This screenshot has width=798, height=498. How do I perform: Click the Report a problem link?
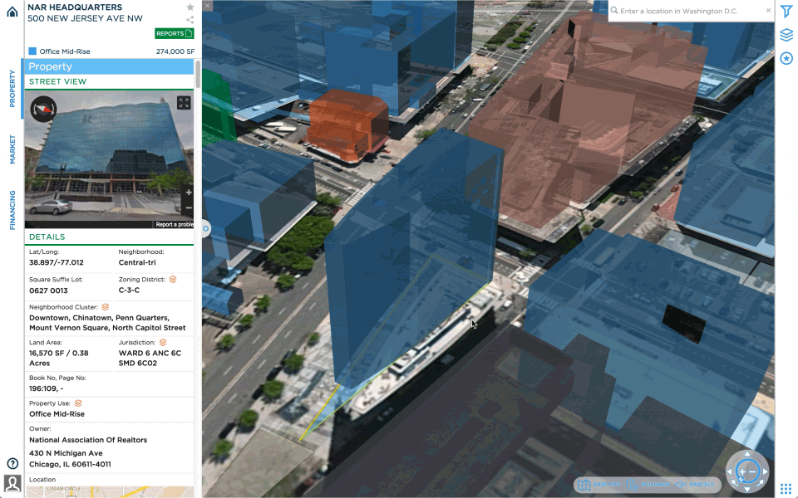[174, 225]
